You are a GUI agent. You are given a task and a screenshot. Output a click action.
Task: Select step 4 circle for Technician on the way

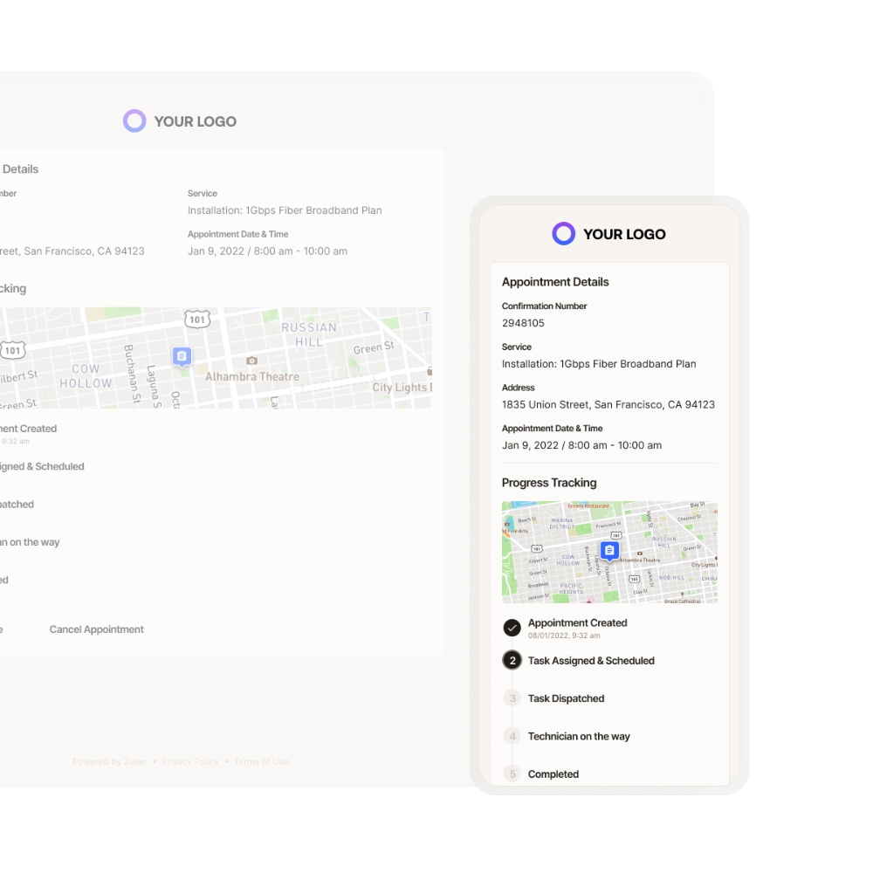[512, 736]
